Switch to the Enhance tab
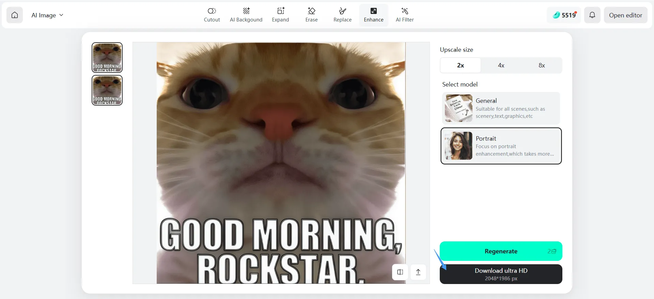The height and width of the screenshot is (299, 654). pyautogui.click(x=374, y=15)
